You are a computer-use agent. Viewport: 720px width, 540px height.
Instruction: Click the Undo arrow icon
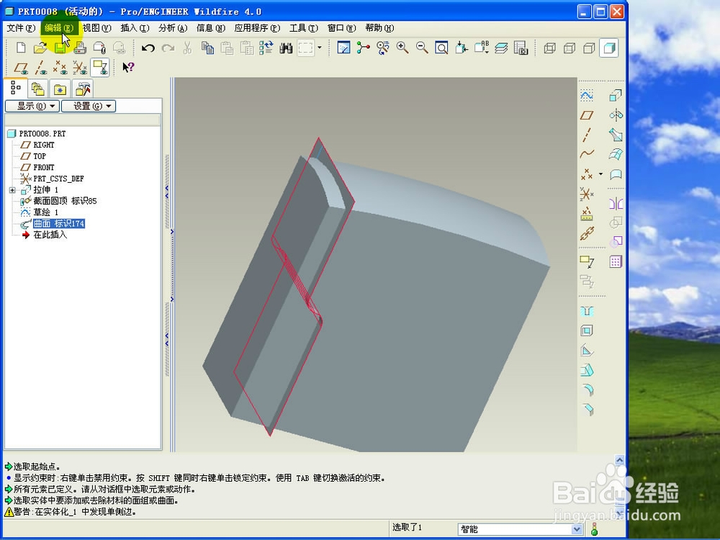(x=148, y=48)
